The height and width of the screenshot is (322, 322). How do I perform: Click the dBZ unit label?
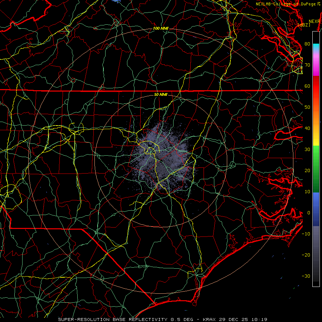[304, 25]
